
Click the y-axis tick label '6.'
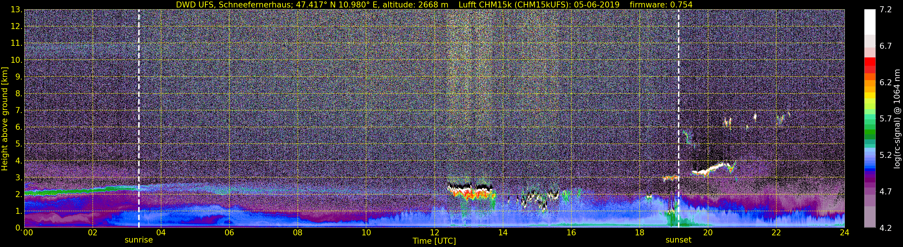19,127
